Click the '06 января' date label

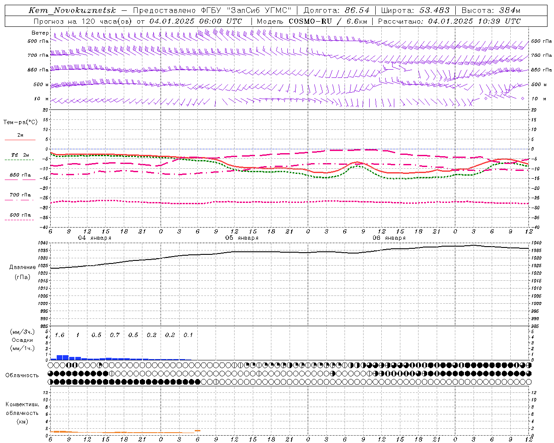(x=389, y=238)
